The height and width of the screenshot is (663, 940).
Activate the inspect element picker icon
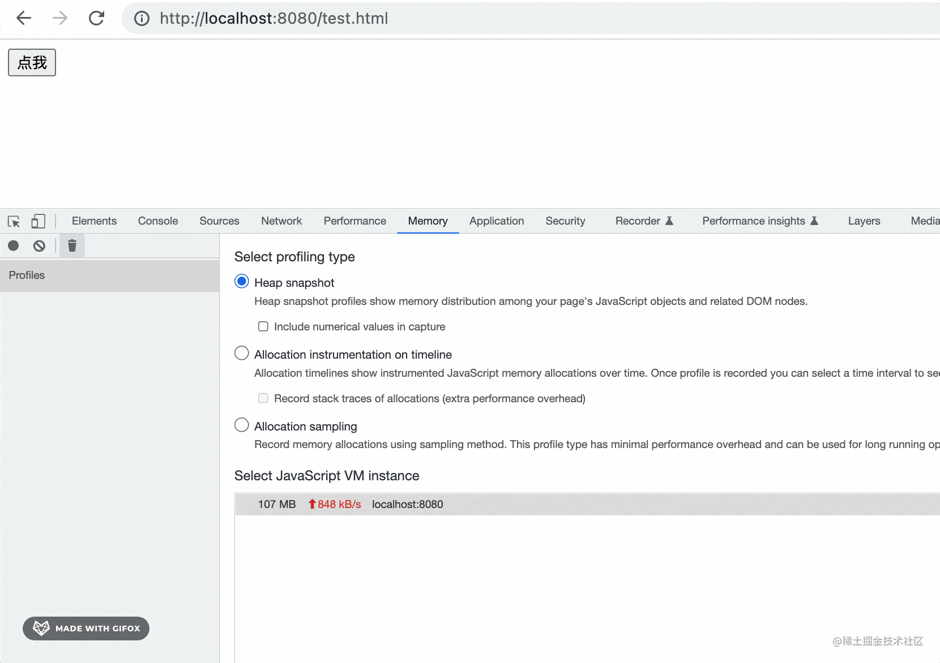(14, 221)
